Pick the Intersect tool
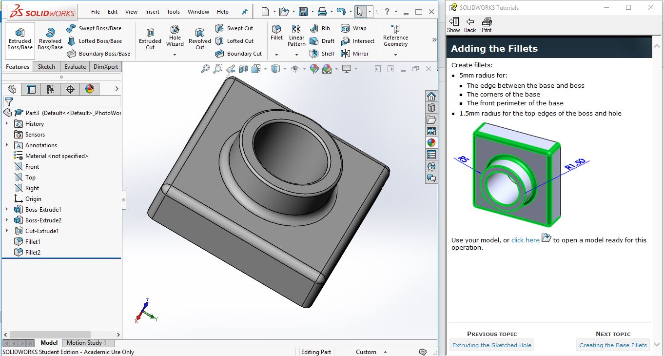 coord(357,41)
